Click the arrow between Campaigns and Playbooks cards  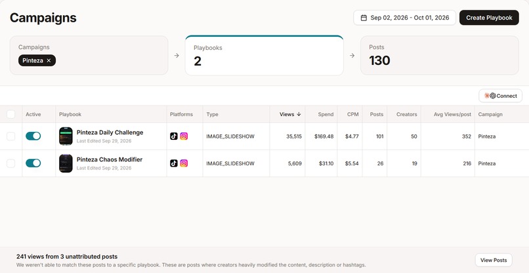pos(177,55)
